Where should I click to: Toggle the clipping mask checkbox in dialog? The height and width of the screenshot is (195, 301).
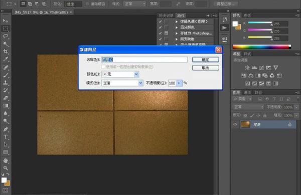point(103,67)
